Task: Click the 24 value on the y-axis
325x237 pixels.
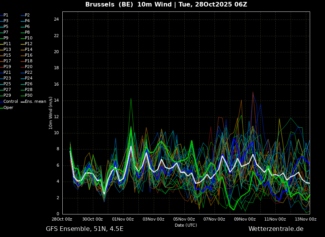Action: (x=56, y=19)
